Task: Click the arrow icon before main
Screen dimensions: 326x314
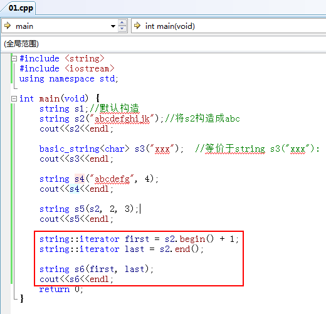Action: [8, 26]
